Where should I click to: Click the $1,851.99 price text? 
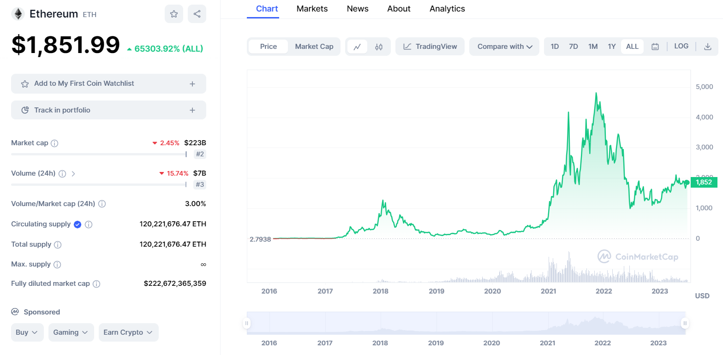pos(66,45)
